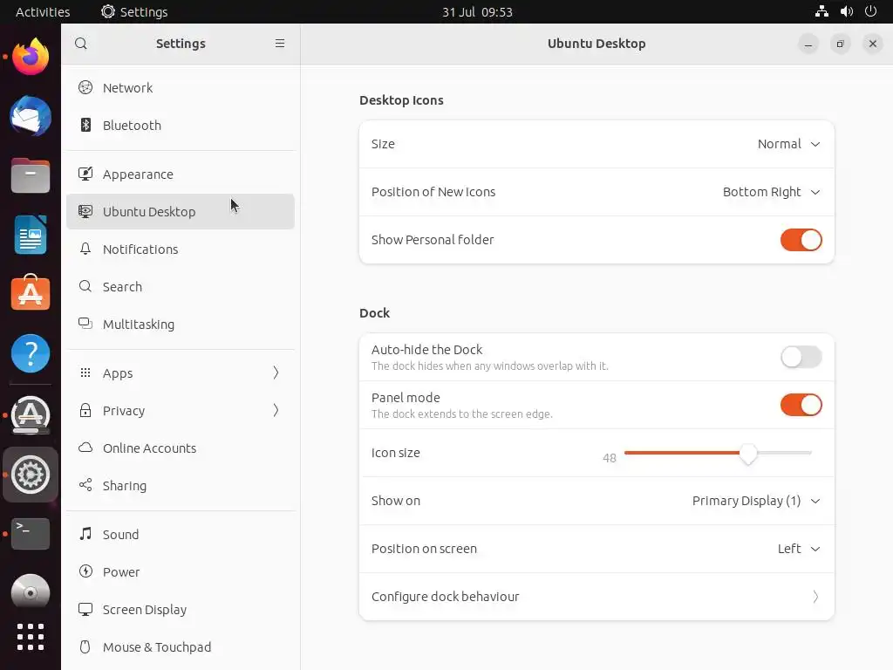The height and width of the screenshot is (670, 893).
Task: Click the wired network icon in top bar
Action: pos(821,11)
